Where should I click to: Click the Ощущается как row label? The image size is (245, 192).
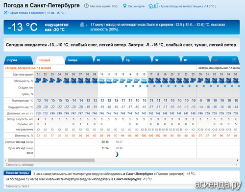pos(21,107)
